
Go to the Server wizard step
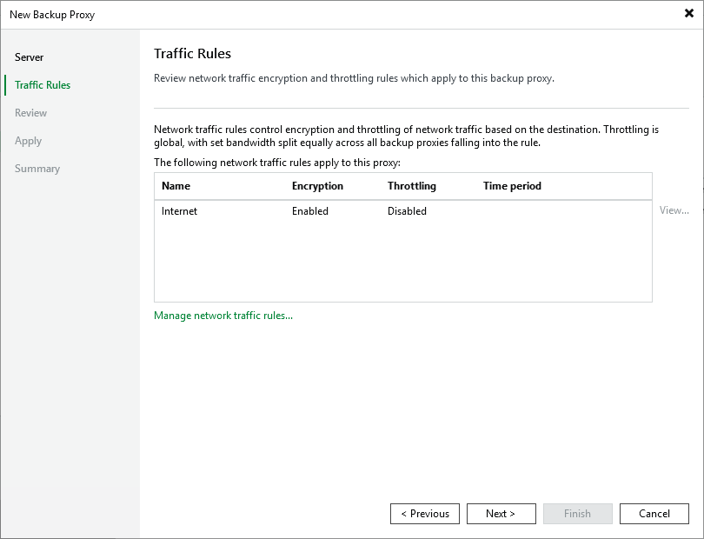(30, 57)
